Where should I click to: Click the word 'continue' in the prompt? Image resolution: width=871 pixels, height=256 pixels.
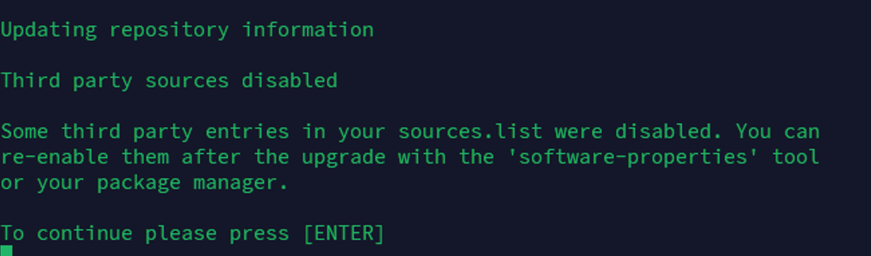coord(85,233)
